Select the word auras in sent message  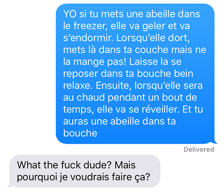tap(75, 122)
